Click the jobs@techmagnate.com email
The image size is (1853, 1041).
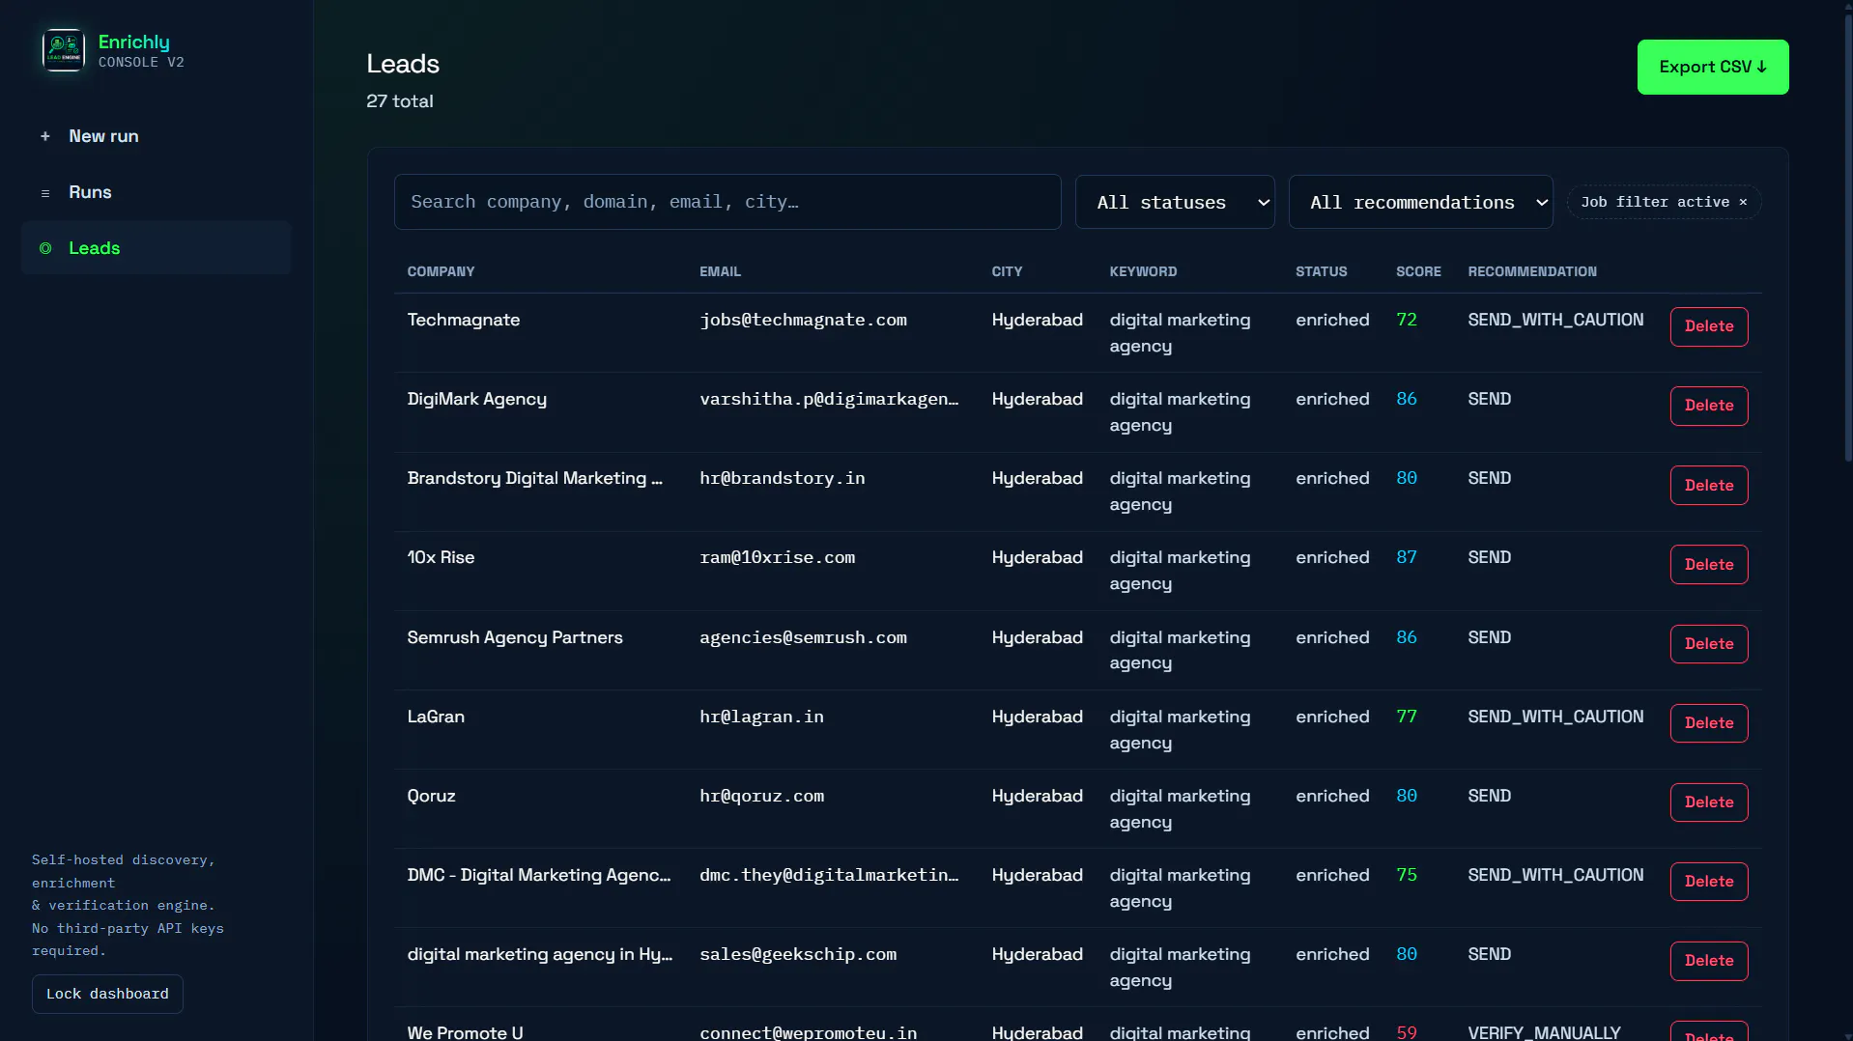click(x=803, y=320)
